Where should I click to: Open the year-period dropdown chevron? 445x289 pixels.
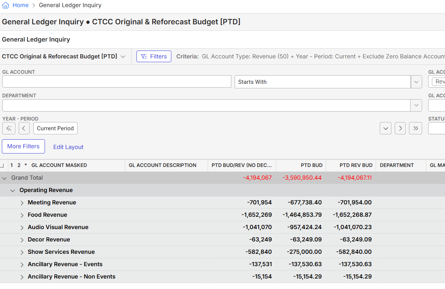click(386, 128)
